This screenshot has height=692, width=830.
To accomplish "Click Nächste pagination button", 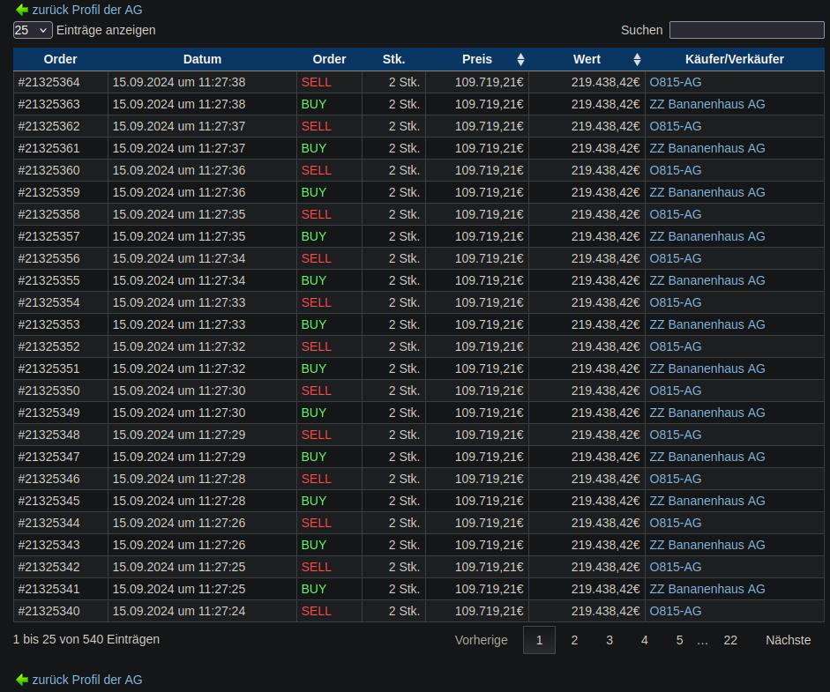I will click(x=789, y=640).
